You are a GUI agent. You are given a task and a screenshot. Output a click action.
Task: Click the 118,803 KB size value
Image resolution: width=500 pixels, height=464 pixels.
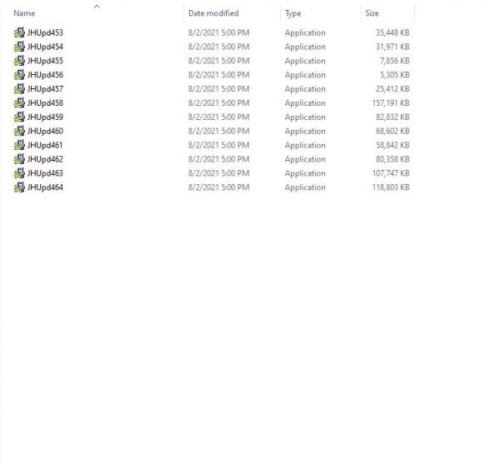(x=391, y=187)
